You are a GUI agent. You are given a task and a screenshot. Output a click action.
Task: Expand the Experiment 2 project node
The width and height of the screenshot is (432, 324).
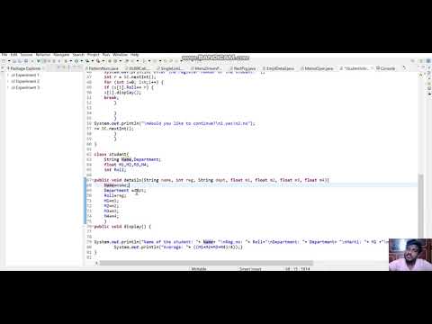tap(8, 81)
